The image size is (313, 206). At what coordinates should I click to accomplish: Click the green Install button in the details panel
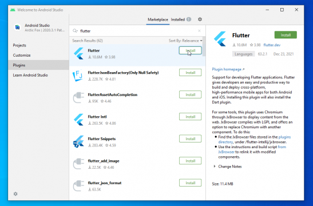point(286,35)
